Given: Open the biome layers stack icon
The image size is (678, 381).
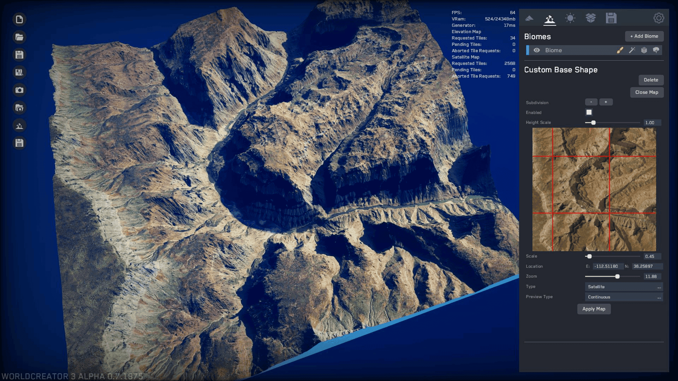Looking at the screenshot, I should coord(645,50).
